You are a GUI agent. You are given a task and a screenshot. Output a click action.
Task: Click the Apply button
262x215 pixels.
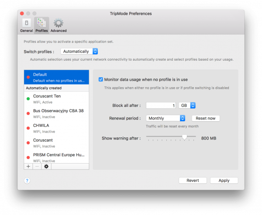click(x=224, y=180)
